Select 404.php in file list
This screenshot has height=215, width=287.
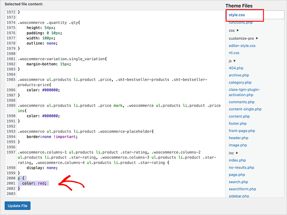click(236, 68)
